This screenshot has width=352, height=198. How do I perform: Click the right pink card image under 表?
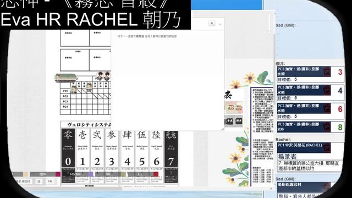(238, 108)
